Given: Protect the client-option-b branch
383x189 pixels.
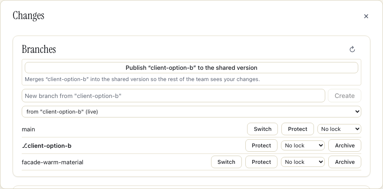Looking at the screenshot, I should point(261,146).
